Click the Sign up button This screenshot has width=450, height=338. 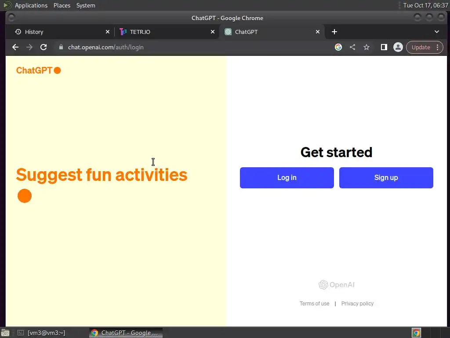(x=386, y=178)
